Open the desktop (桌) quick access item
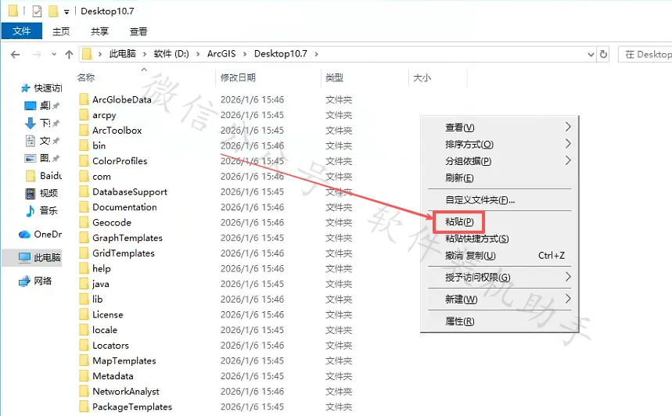This screenshot has height=416, width=672. [x=42, y=106]
